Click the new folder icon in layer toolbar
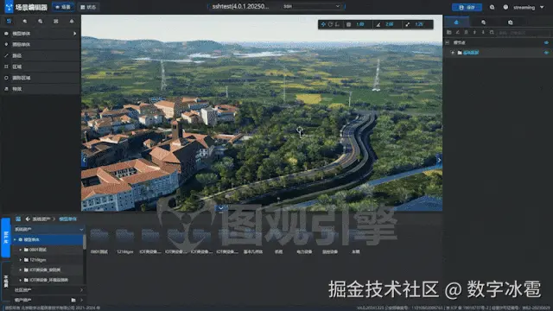 449,33
